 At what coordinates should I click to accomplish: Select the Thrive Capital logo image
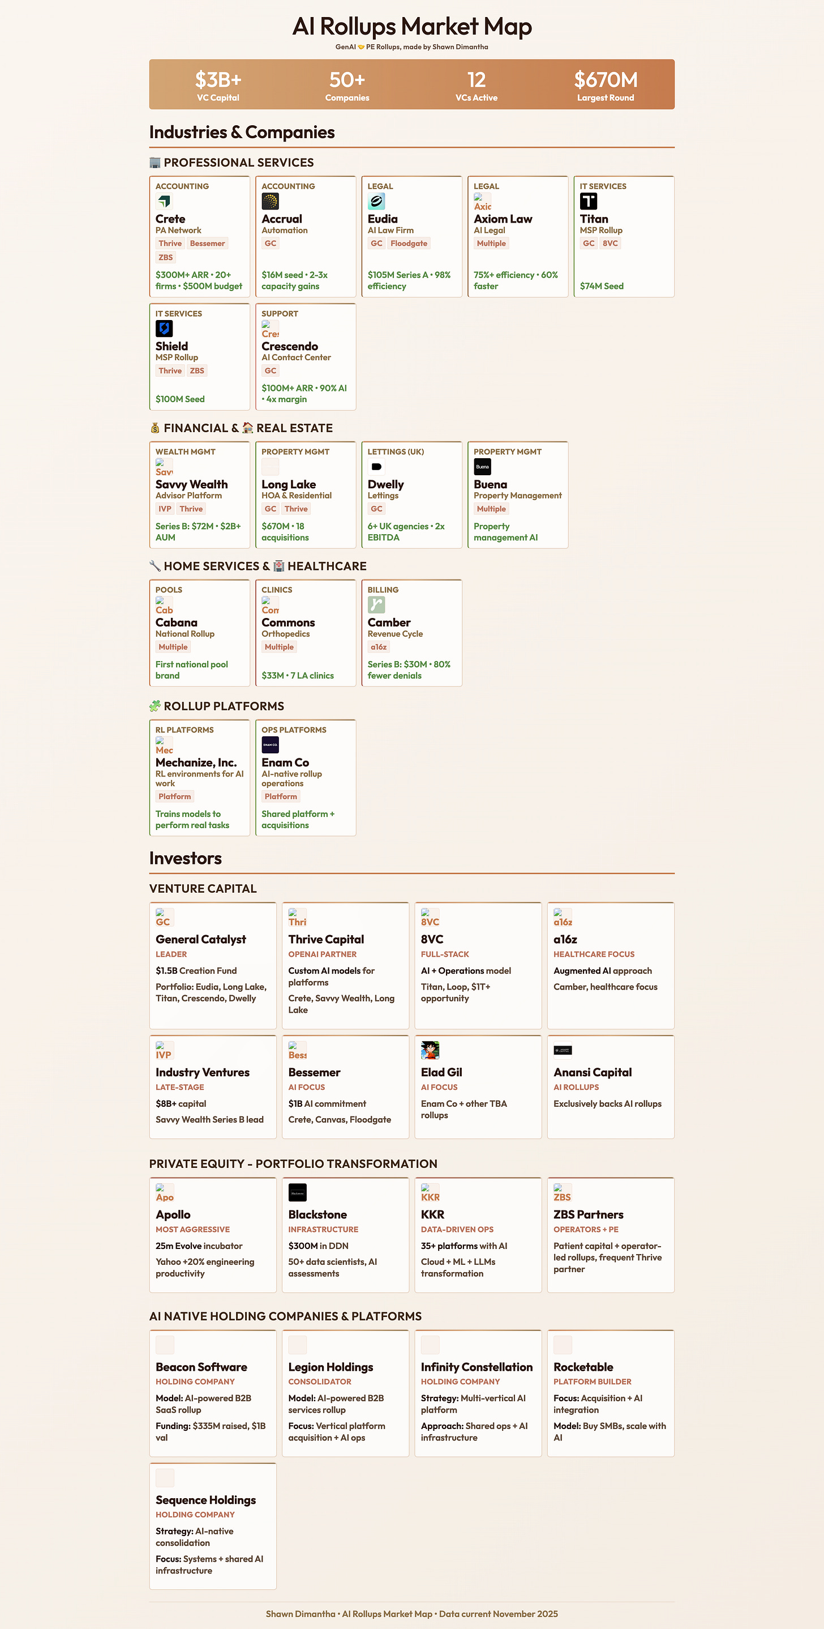[298, 917]
